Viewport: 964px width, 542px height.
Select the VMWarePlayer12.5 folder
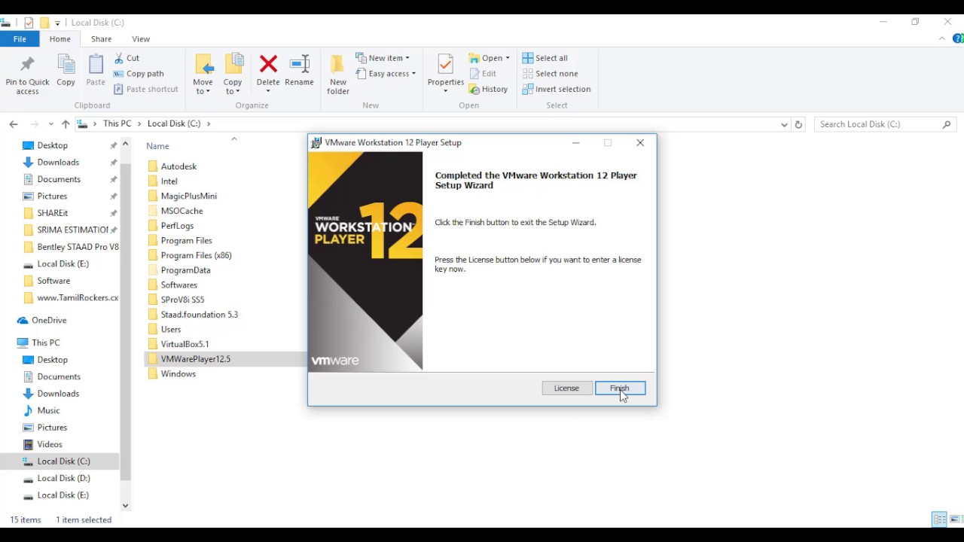pos(195,359)
